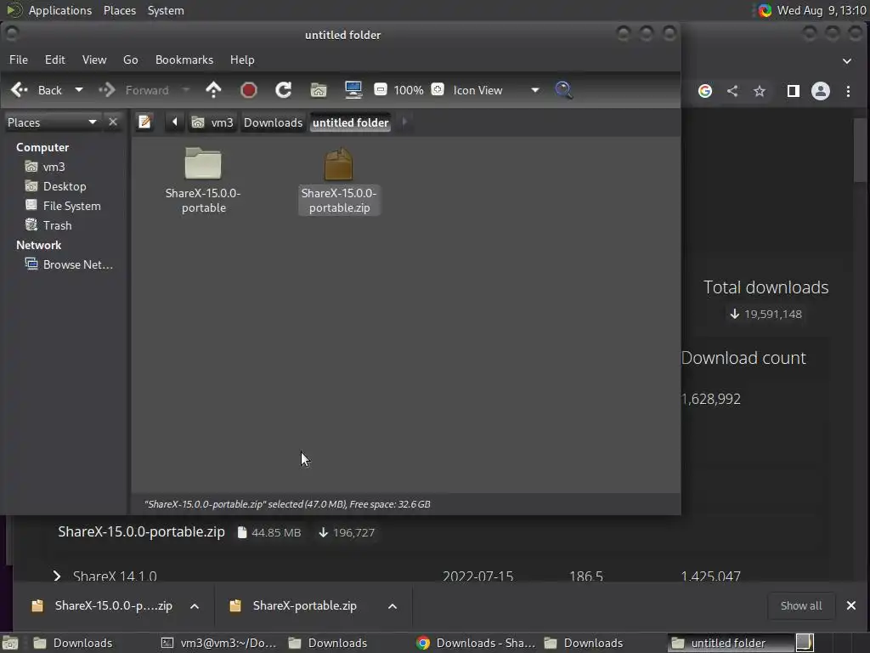870x653 pixels.
Task: Open Chrome three-dot menu
Action: [x=849, y=91]
